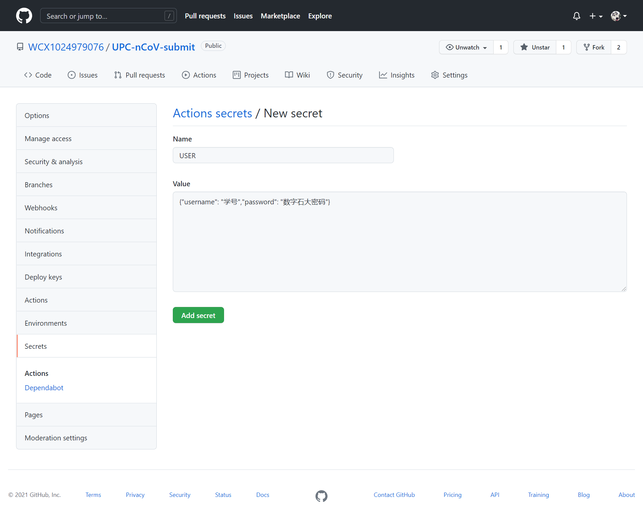Click the Unstar star button
This screenshot has height=527, width=643.
pyautogui.click(x=535, y=47)
